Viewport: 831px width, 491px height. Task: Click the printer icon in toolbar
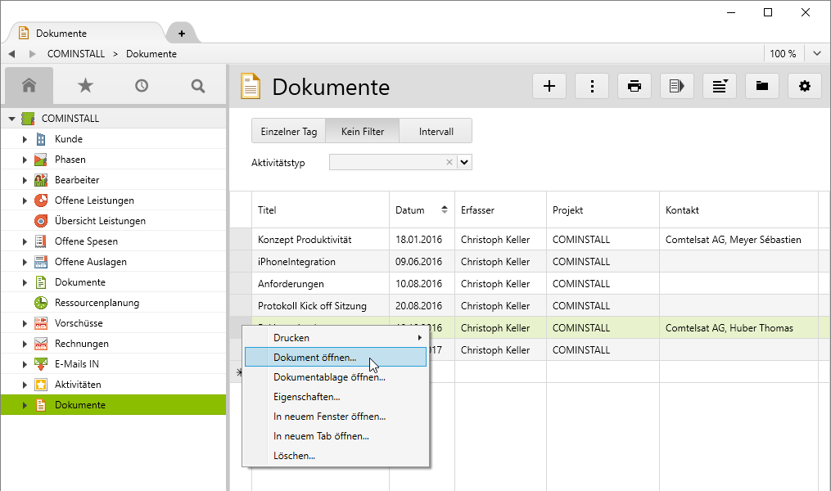point(635,86)
